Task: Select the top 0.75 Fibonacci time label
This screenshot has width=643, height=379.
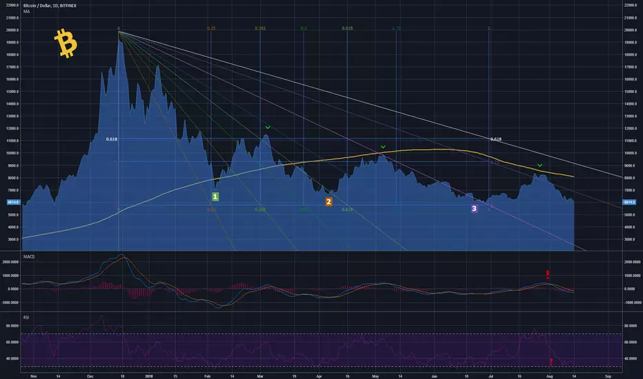Action: pos(396,28)
